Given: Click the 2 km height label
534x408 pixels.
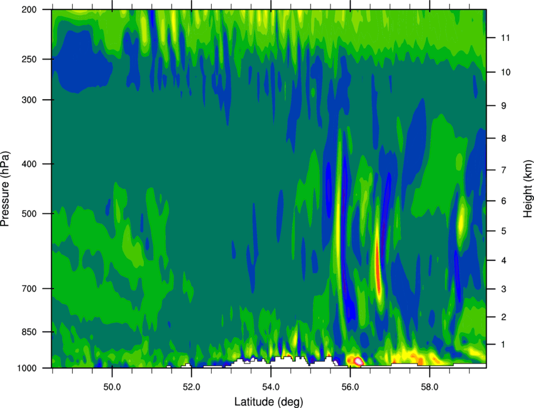Looking at the screenshot, I should coord(503,317).
